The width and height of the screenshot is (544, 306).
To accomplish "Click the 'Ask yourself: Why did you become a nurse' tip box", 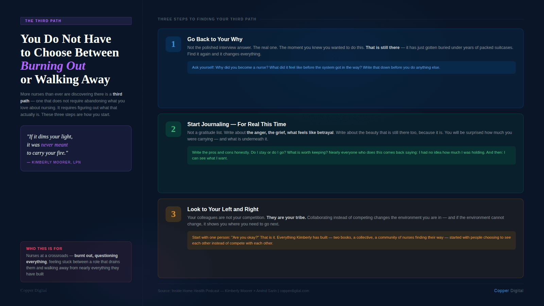I will [x=352, y=67].
